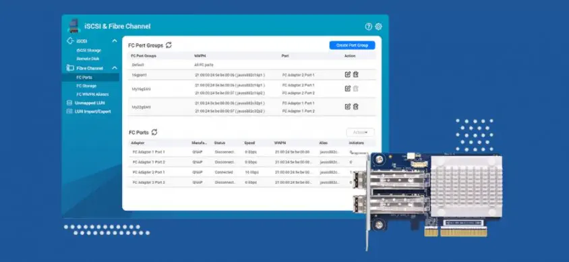The height and width of the screenshot is (262, 569).
Task: Edit the 16gport1 port group
Action: click(348, 74)
